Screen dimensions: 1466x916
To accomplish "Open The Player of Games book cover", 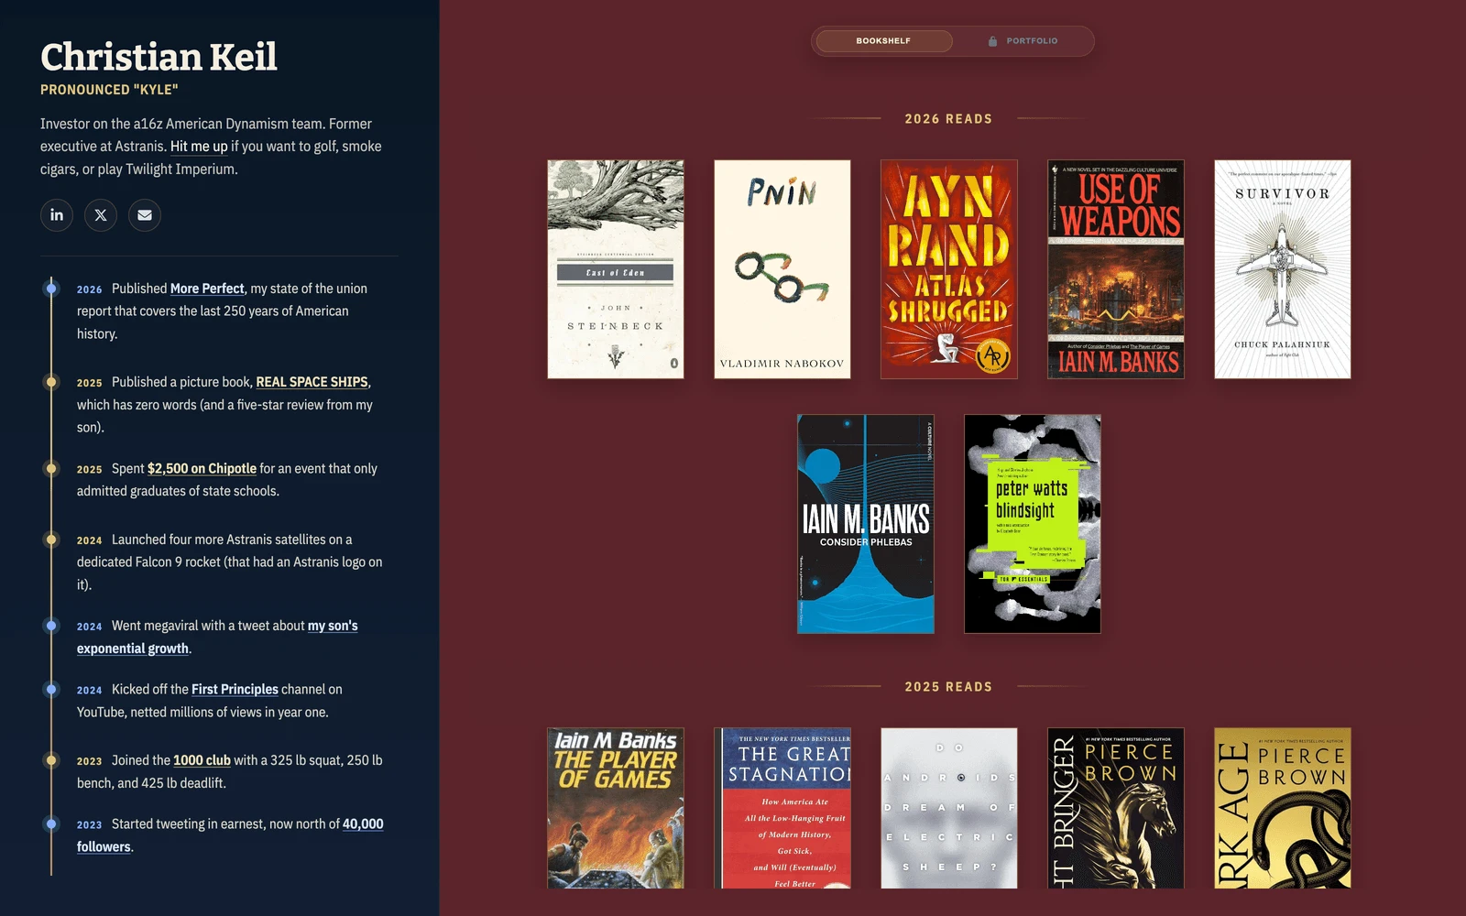I will 616,808.
